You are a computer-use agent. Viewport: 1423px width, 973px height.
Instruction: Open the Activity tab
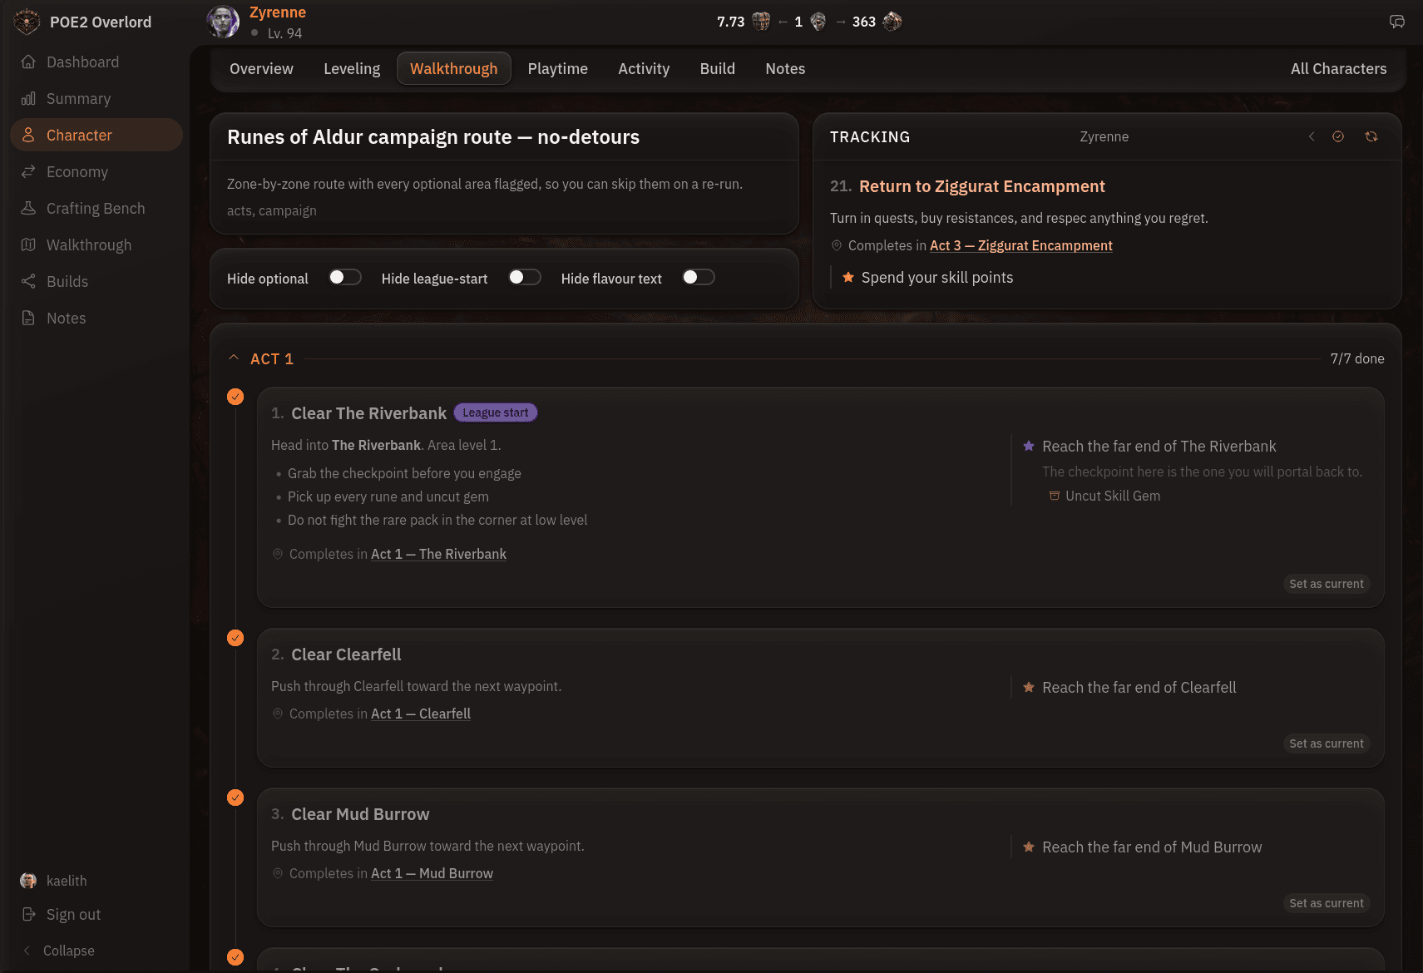[x=644, y=69]
